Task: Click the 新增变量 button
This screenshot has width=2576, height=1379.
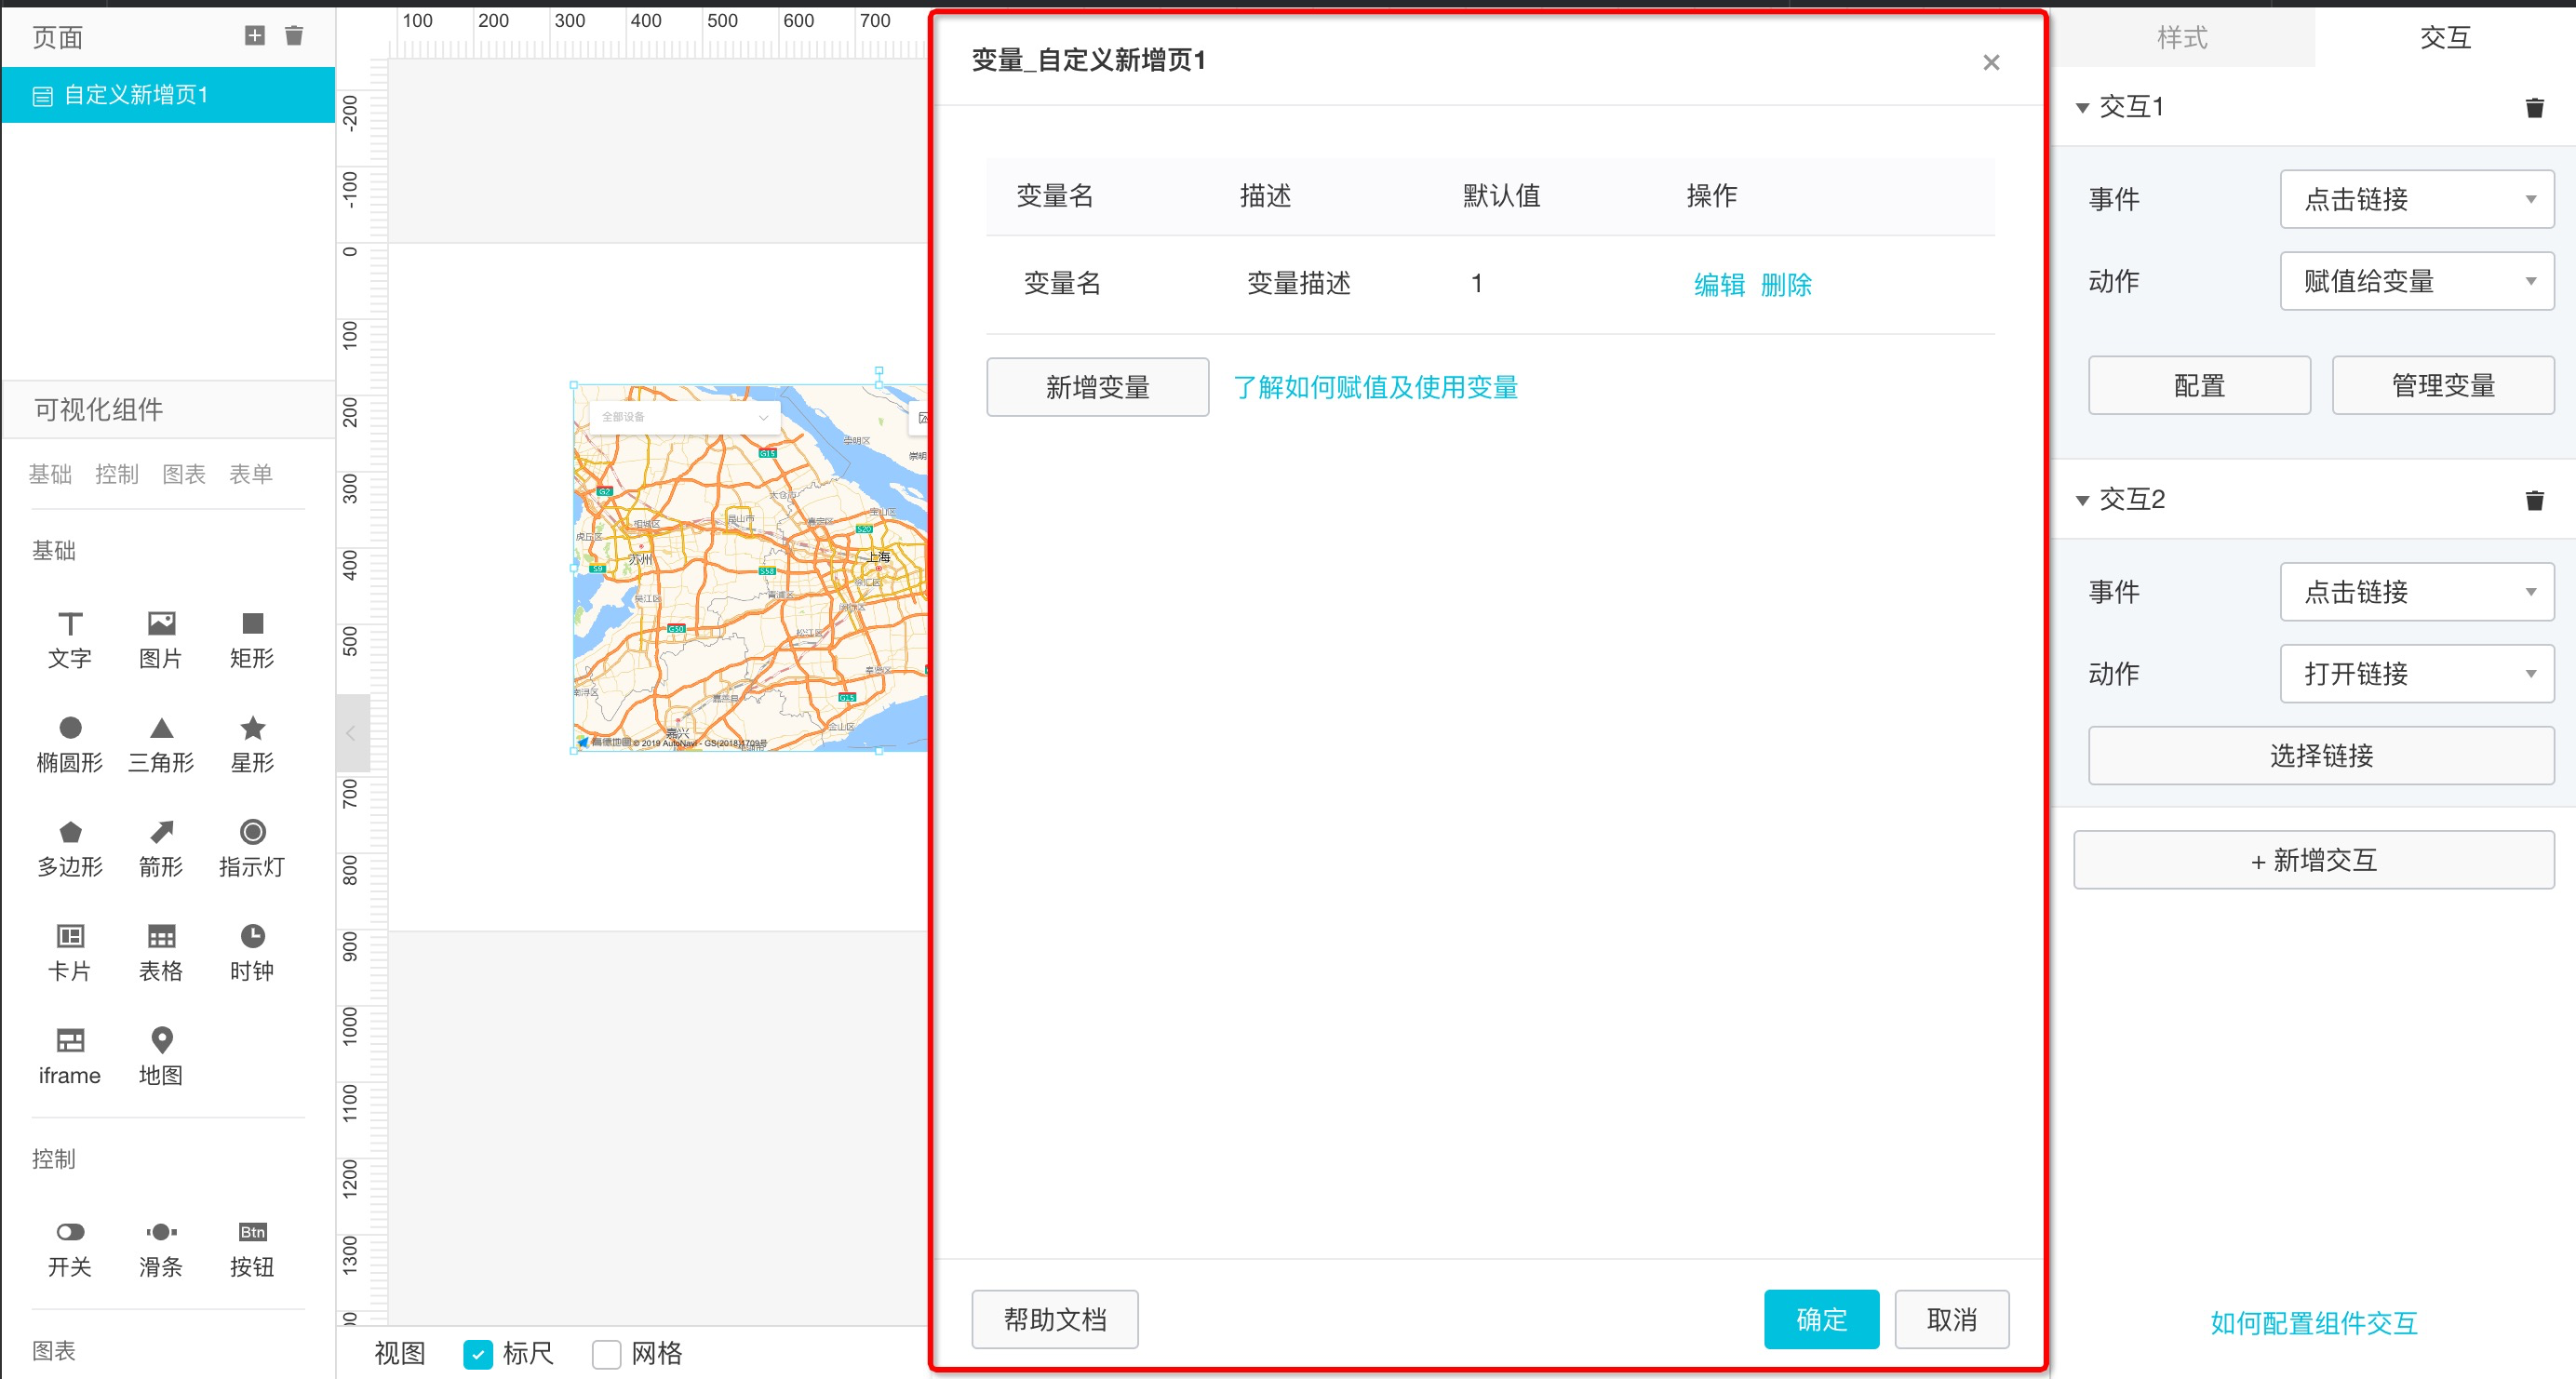Action: tap(1097, 387)
